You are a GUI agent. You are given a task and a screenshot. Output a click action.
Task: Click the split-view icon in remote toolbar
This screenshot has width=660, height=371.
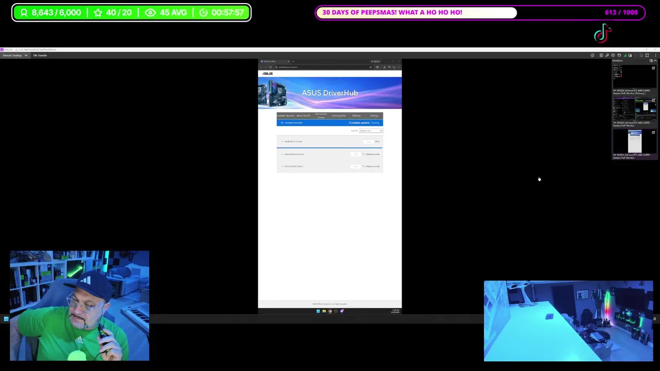601,55
